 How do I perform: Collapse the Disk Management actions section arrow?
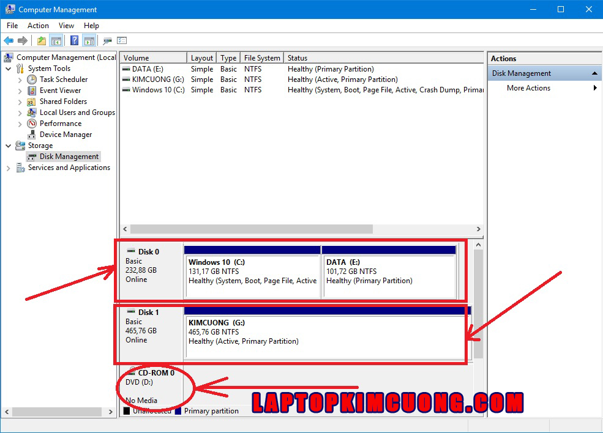pos(594,73)
